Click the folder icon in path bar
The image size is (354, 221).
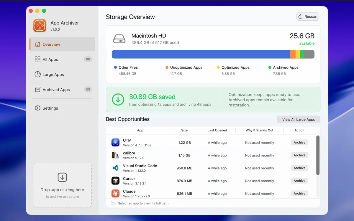click(x=113, y=203)
